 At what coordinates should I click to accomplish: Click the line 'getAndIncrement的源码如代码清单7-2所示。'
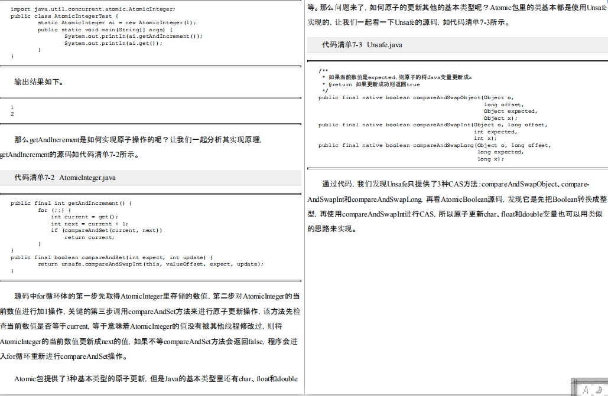pyautogui.click(x=70, y=155)
